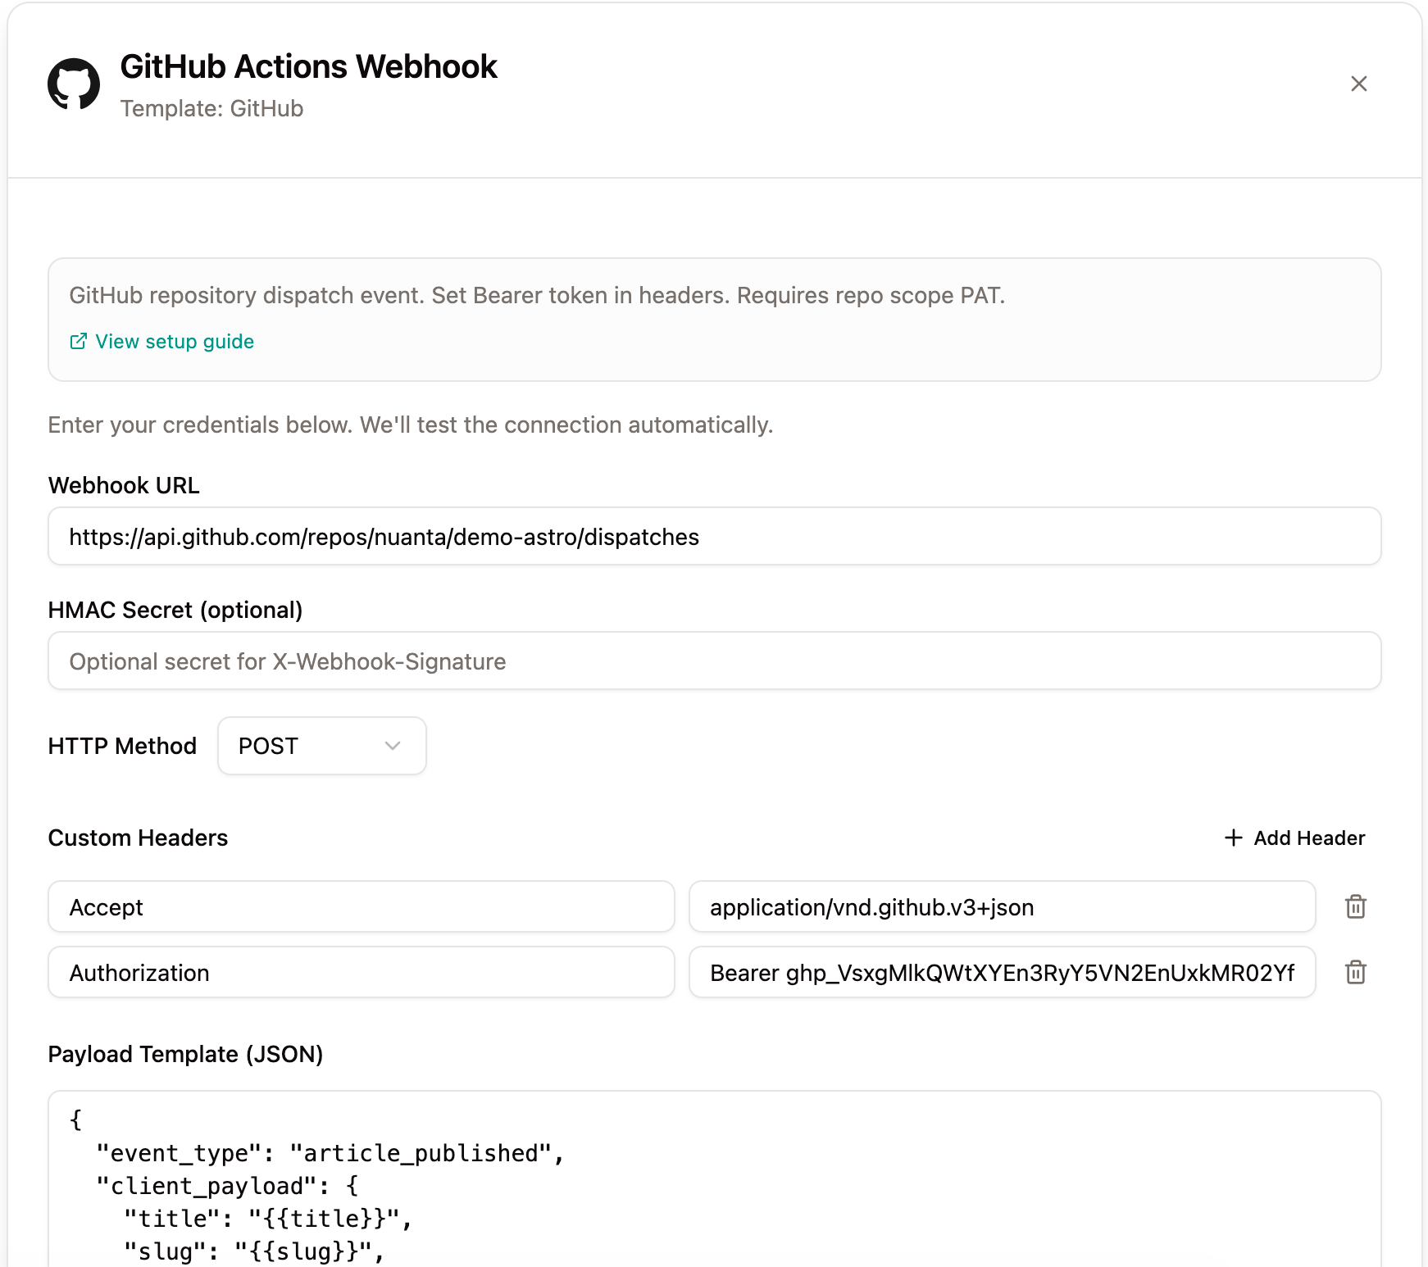Click the Template: GitHub subtitle

pyautogui.click(x=212, y=108)
